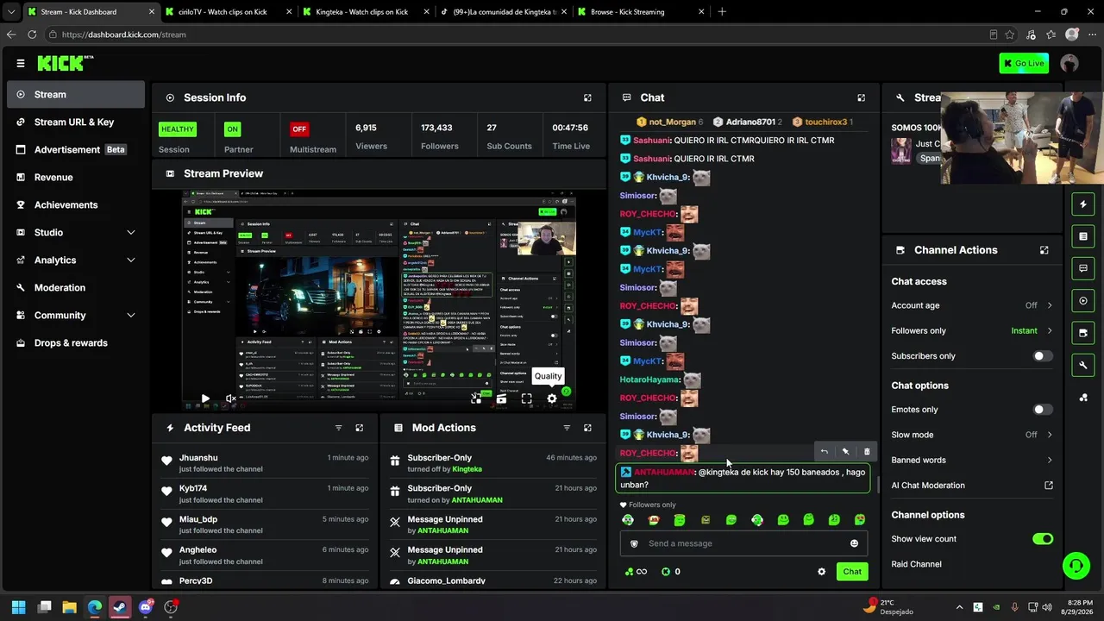Image resolution: width=1104 pixels, height=621 pixels.
Task: Play the stream preview video
Action: pos(205,398)
